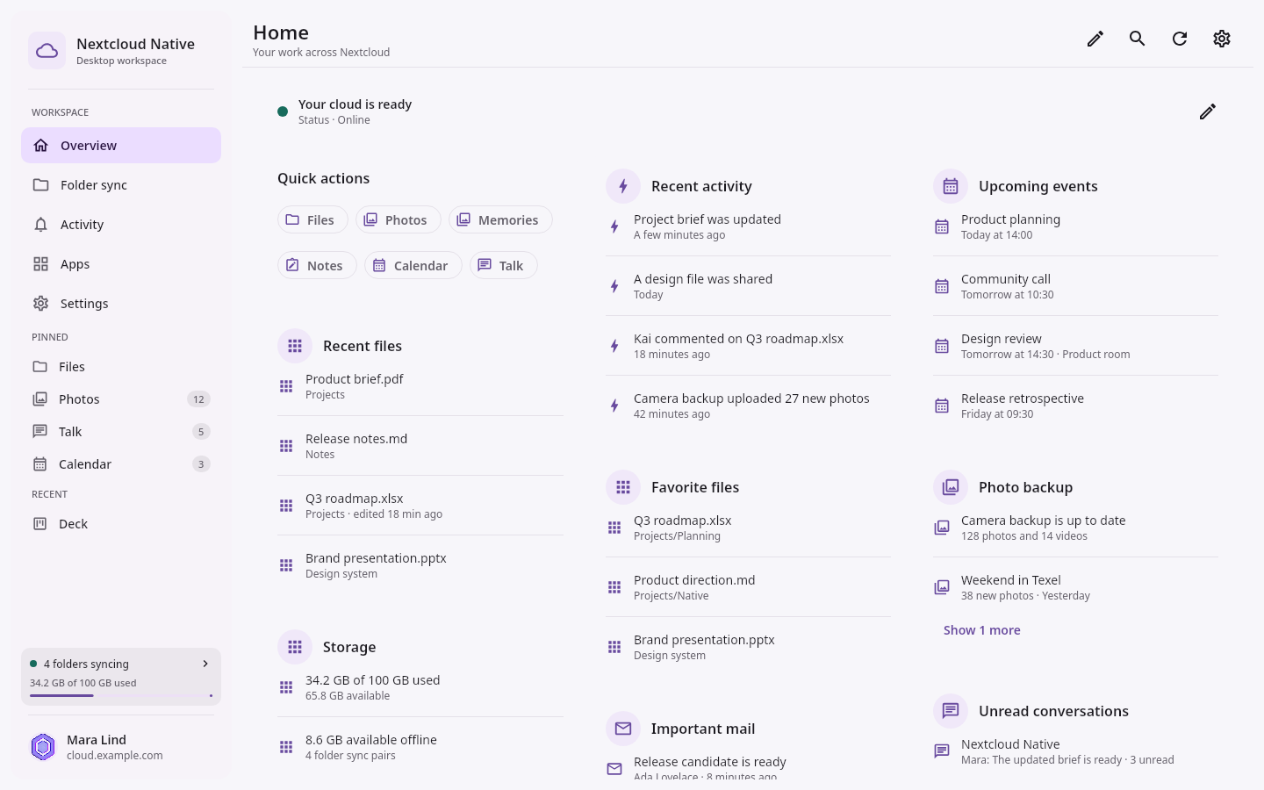This screenshot has width=1264, height=790.
Task: Click the Files quick action chip
Action: coord(312,219)
